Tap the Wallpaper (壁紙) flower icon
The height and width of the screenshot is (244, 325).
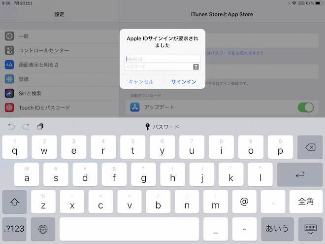pyautogui.click(x=9, y=79)
